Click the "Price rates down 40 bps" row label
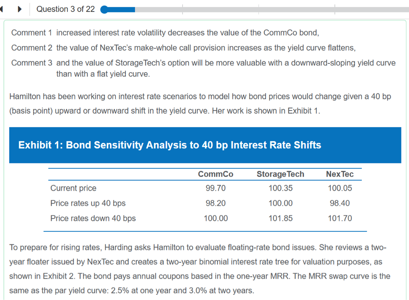 tap(93, 219)
